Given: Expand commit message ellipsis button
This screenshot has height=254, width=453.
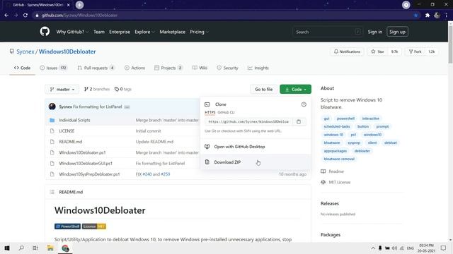Looking at the screenshot, I should click(x=127, y=107).
